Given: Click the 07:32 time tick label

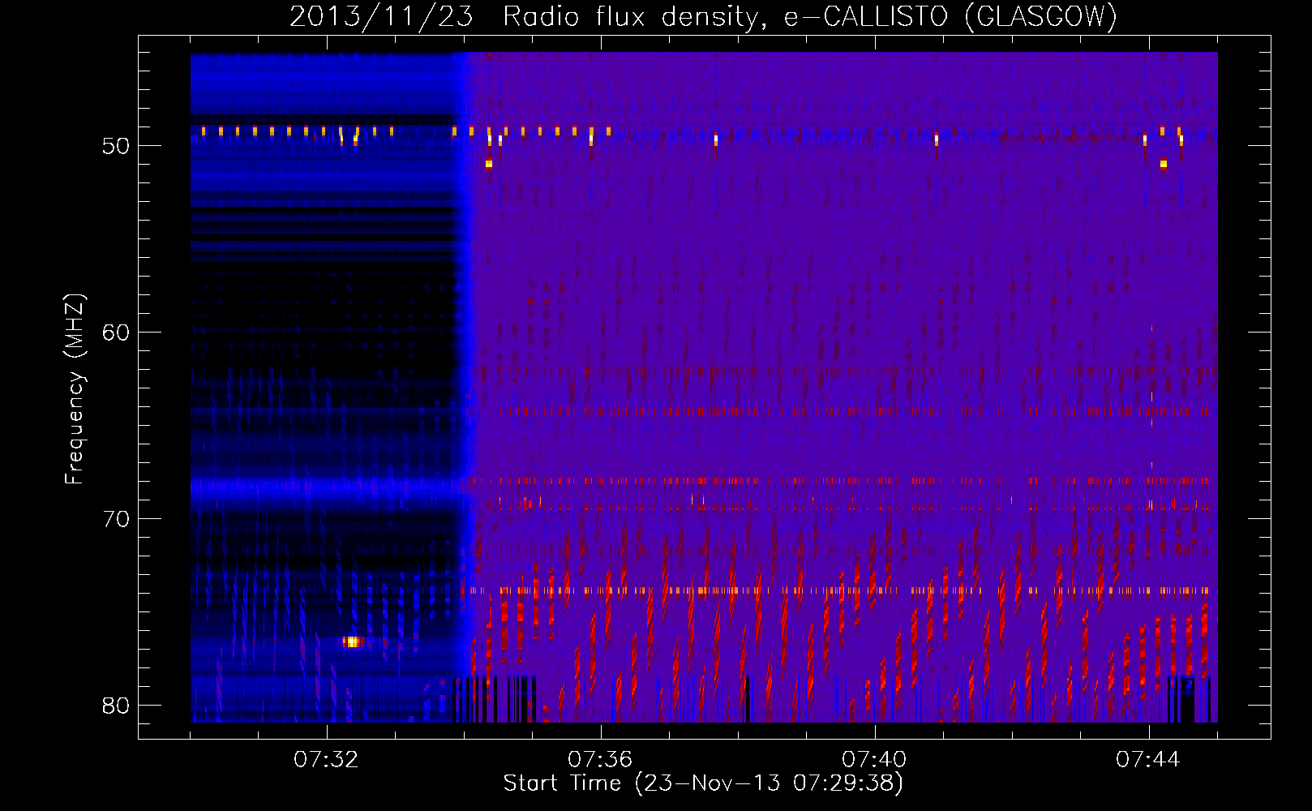Looking at the screenshot, I should click(326, 759).
